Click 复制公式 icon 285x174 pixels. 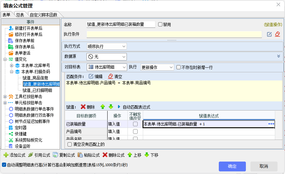tap(55, 155)
